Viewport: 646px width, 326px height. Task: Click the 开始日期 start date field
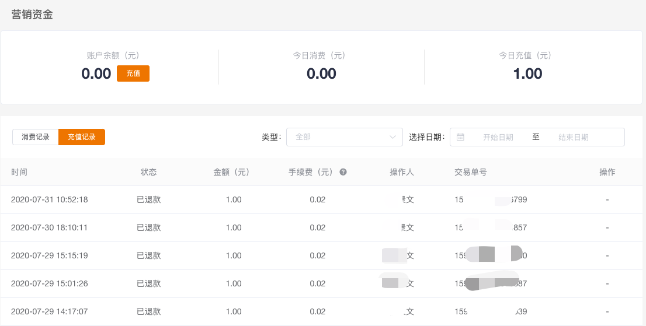[498, 137]
